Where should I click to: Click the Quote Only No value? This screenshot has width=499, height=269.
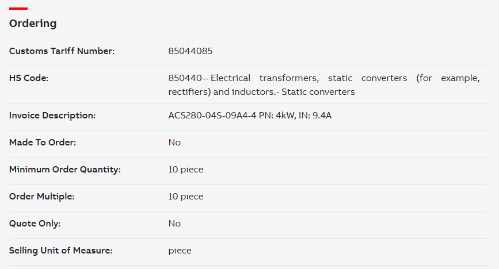point(174,224)
